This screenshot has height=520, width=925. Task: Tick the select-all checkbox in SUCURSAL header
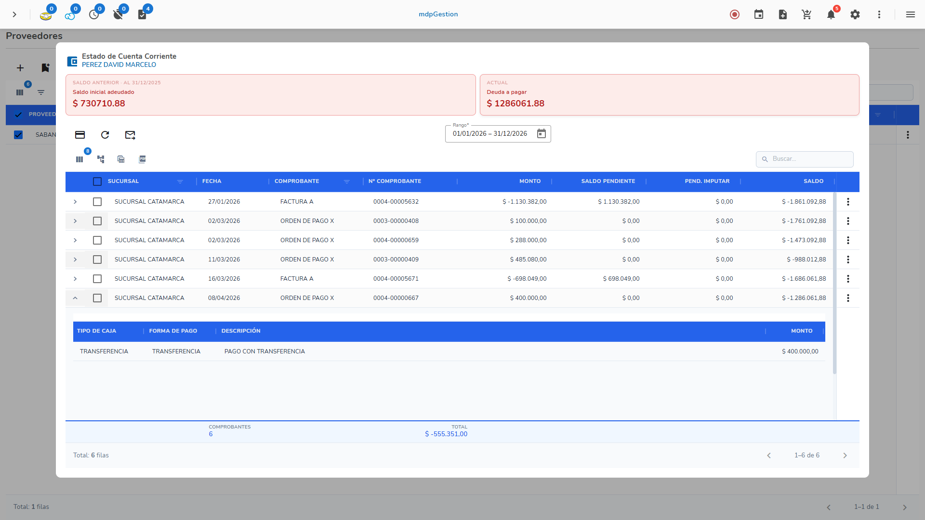97,182
